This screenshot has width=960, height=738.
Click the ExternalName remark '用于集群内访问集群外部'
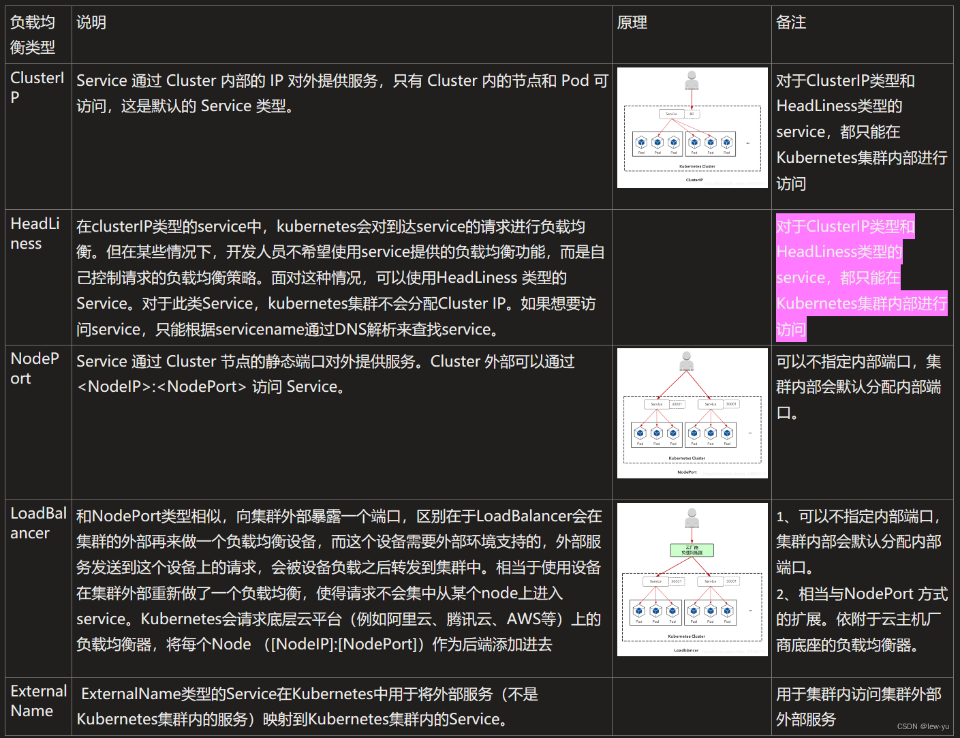(858, 707)
